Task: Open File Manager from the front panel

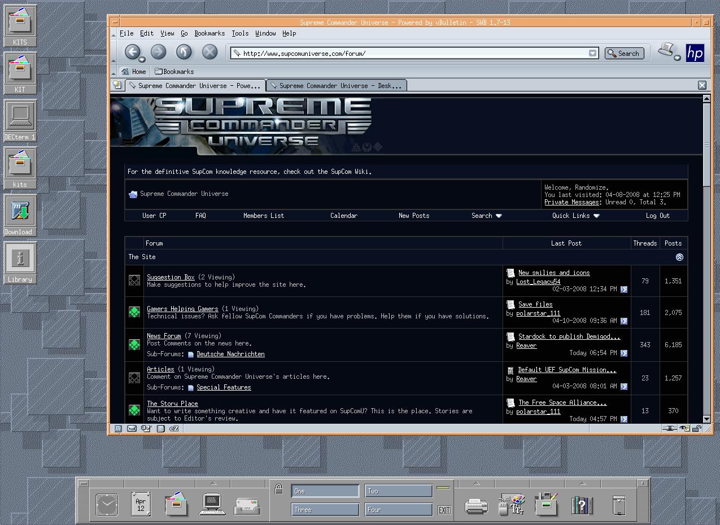Action: pyautogui.click(x=176, y=504)
